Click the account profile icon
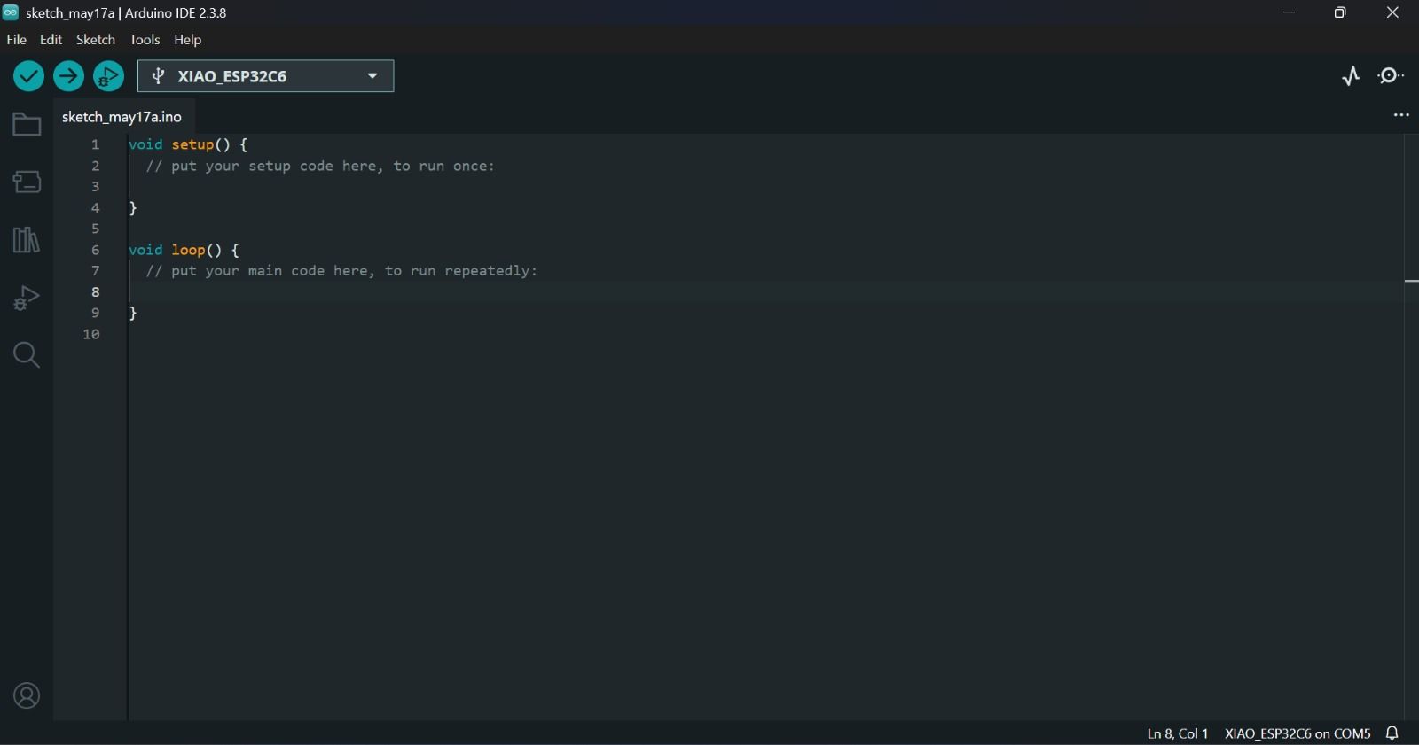 27,696
